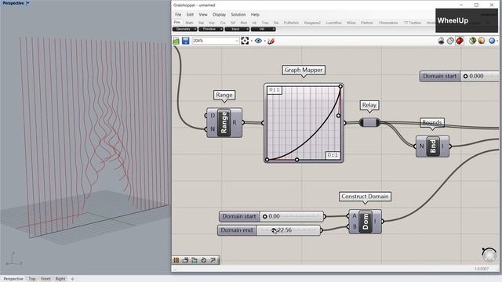Click the compass widget on canvas corner

click(x=489, y=255)
